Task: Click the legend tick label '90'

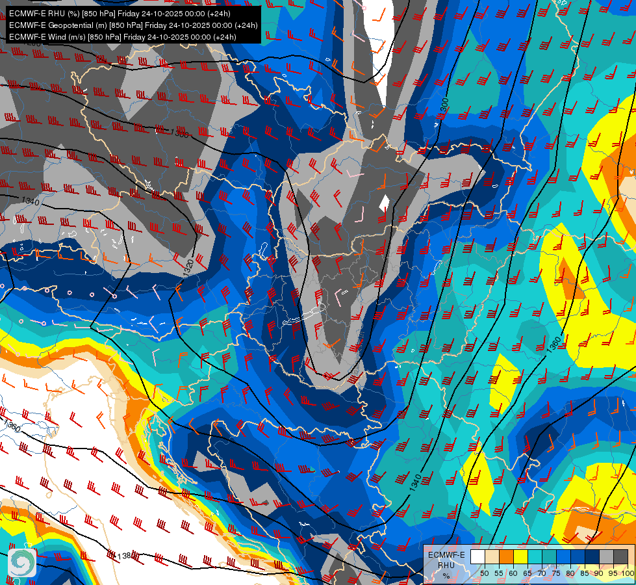Action: pyautogui.click(x=599, y=573)
